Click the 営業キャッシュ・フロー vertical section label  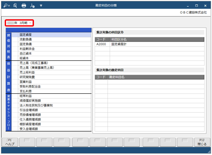point(9,113)
